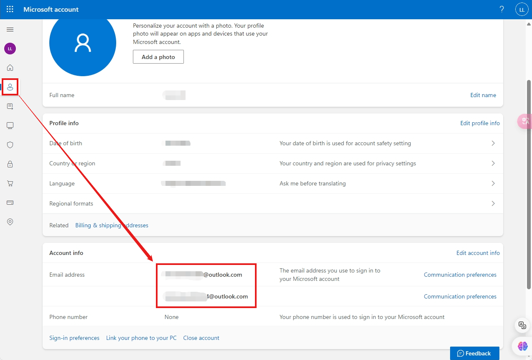The image size is (532, 360).
Task: Click Link your phone to your PC
Action: (x=141, y=338)
